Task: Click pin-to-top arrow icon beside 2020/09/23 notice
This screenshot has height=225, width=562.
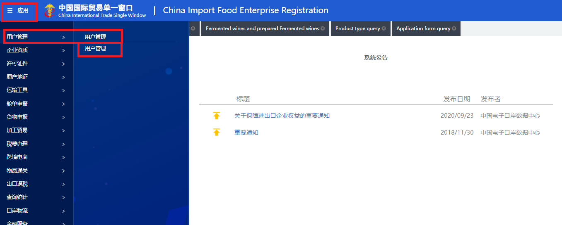Action: [216, 116]
